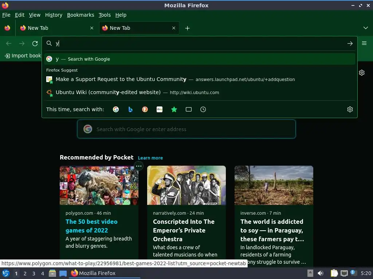The image size is (373, 279).
Task: Search in History clock icon
Action: pos(203,109)
